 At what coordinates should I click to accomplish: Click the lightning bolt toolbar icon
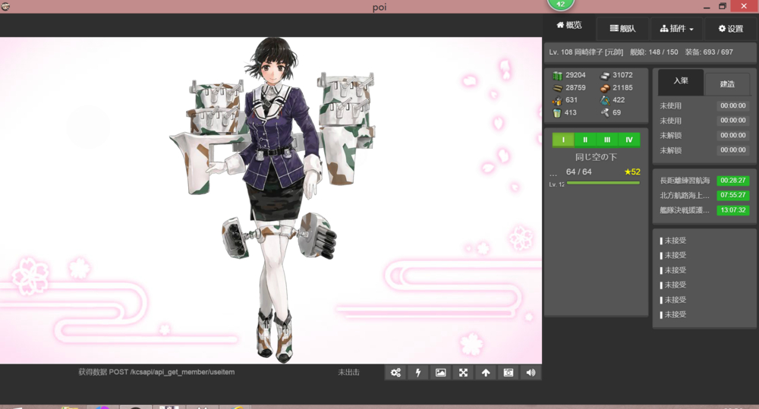pyautogui.click(x=418, y=373)
